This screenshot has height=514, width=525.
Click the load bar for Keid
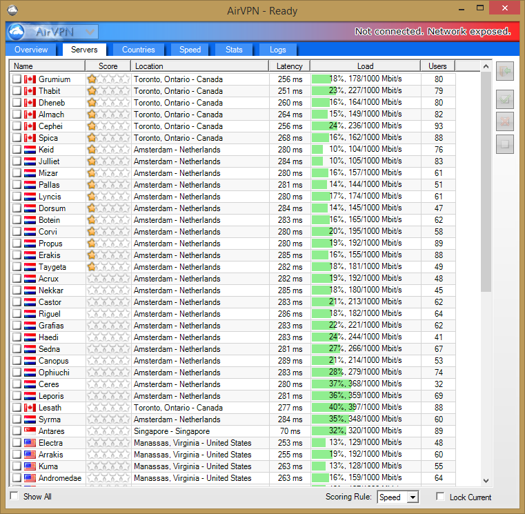[x=365, y=150]
